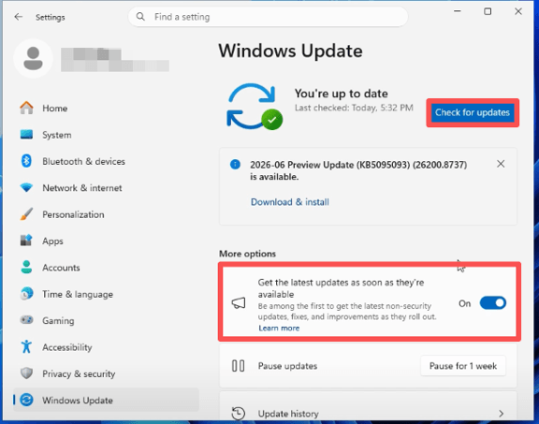Click the user profile avatar picture
The image size is (539, 424).
[x=33, y=59]
